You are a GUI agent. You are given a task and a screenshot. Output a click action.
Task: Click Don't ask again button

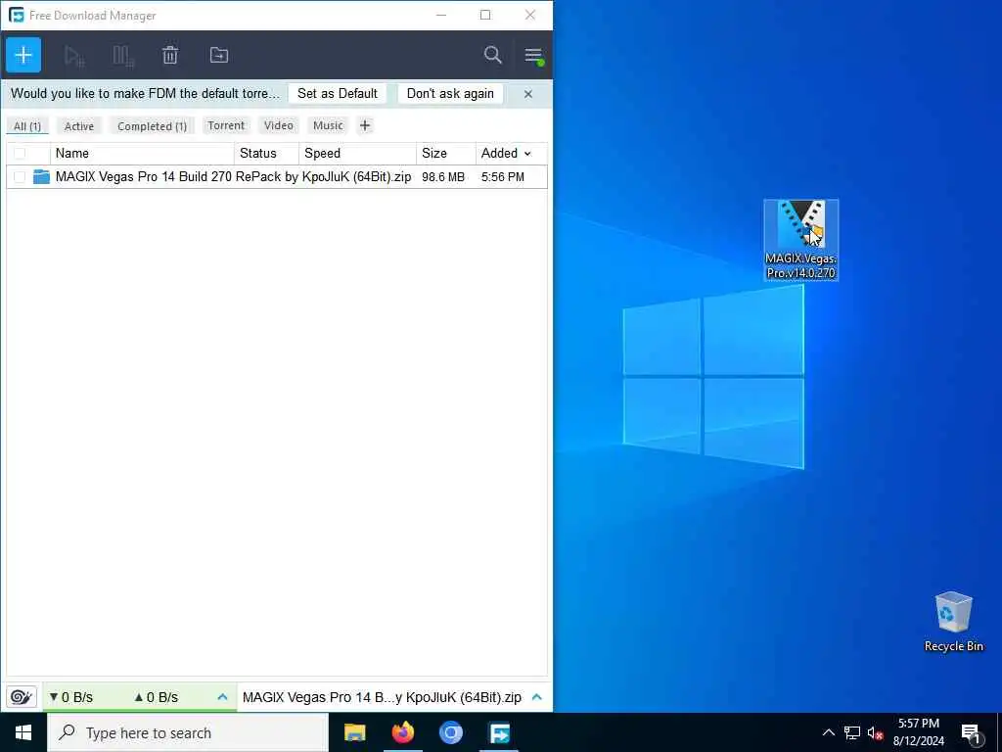450,93
